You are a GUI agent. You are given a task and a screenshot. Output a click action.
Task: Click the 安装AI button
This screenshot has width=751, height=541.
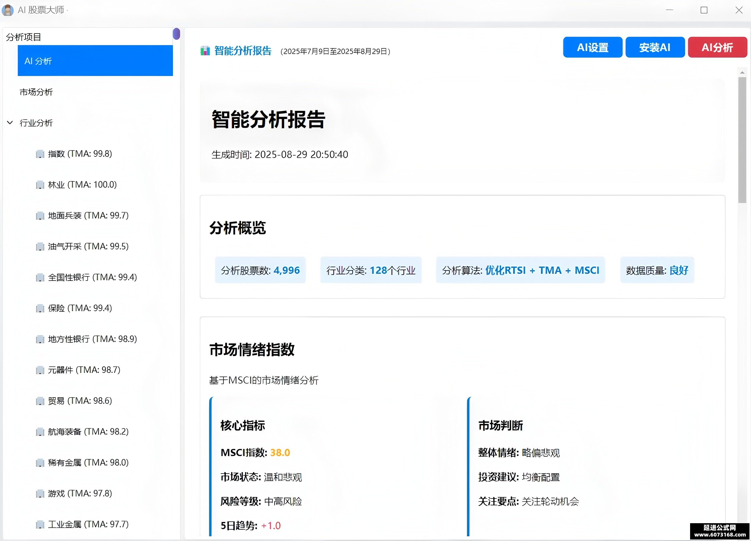click(655, 47)
